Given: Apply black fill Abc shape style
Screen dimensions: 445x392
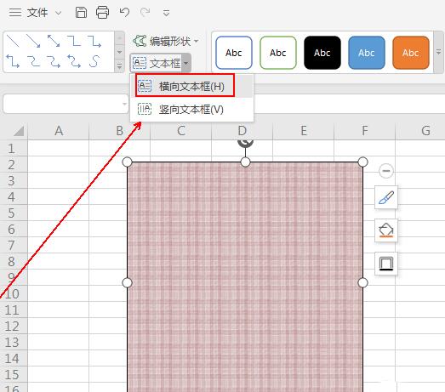Looking at the screenshot, I should (x=322, y=53).
